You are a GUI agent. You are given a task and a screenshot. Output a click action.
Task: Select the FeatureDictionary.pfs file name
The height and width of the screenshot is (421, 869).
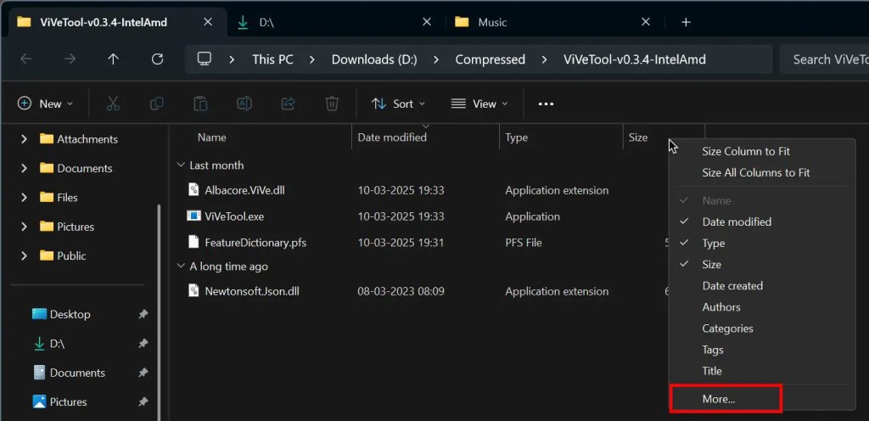point(255,242)
